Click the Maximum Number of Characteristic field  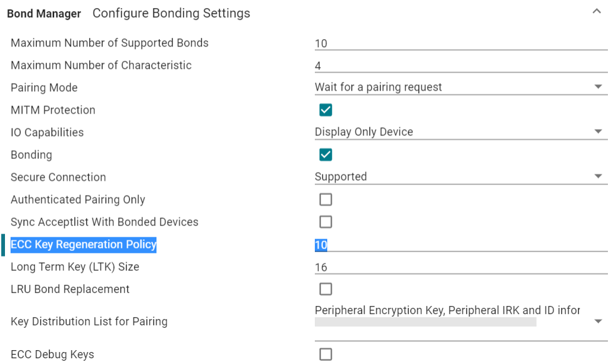click(460, 66)
